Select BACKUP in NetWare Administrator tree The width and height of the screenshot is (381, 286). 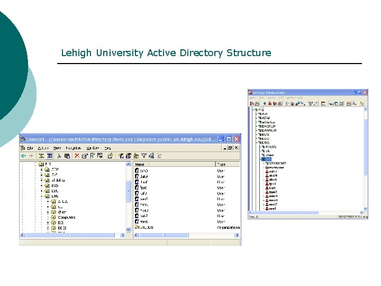pos(268,126)
